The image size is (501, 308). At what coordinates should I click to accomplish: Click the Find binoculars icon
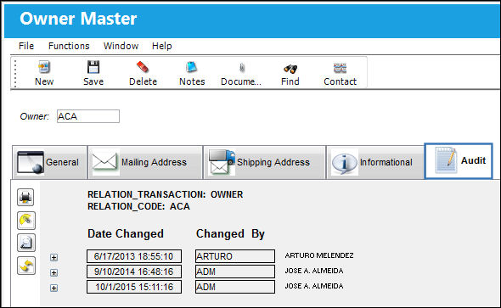click(290, 74)
